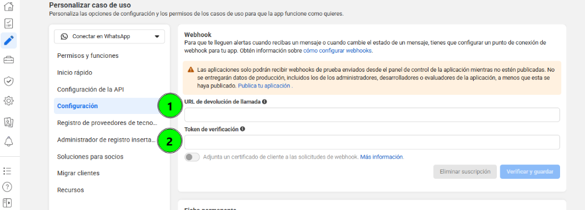585x210 pixels.
Task: Click info icon next to URL de devolución
Action: tap(264, 102)
